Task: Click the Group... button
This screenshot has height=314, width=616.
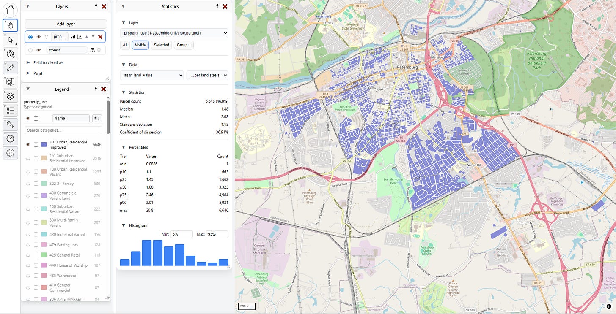Action: pos(183,45)
